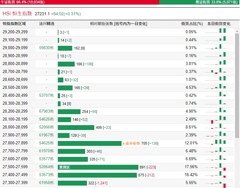Select the 28,600-28,699 index range

pyautogui.click(x=15, y=79)
